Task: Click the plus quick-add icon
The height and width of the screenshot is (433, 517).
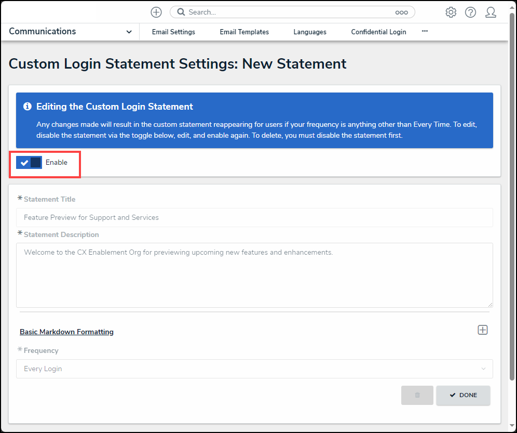Action: click(156, 12)
